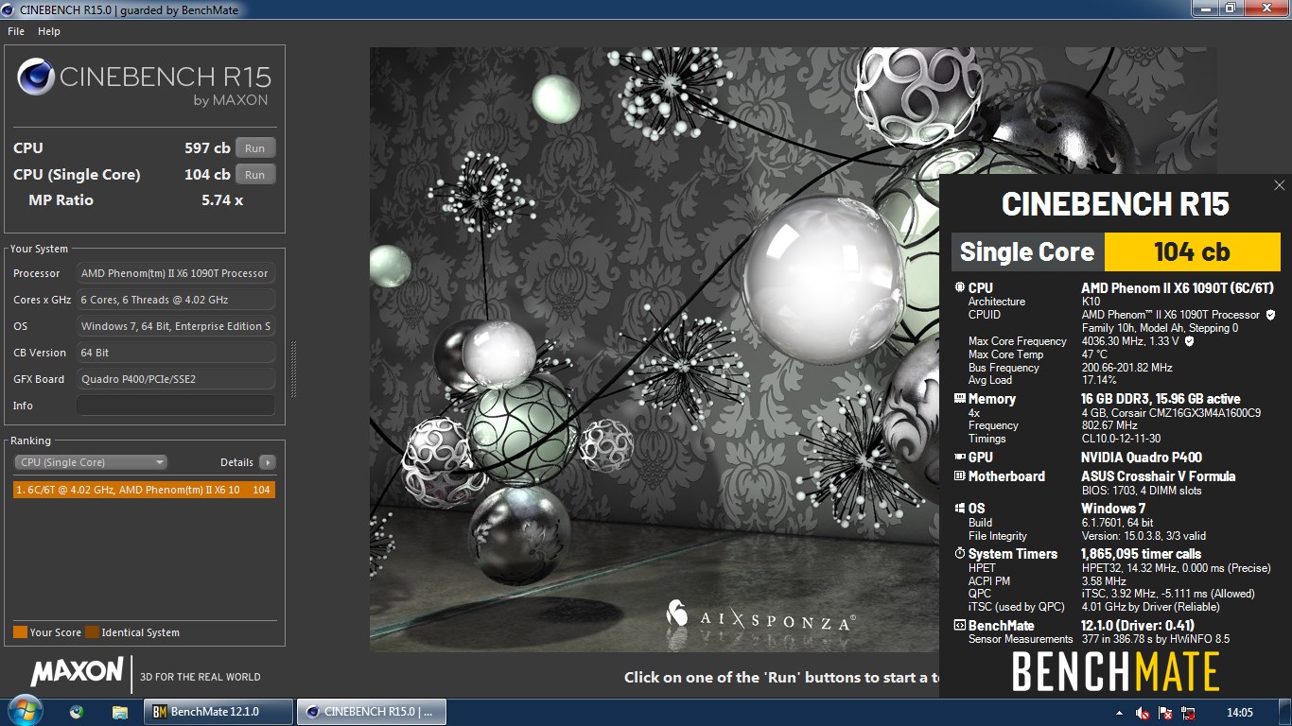The height and width of the screenshot is (726, 1292).
Task: Open the File menu
Action: pyautogui.click(x=16, y=31)
